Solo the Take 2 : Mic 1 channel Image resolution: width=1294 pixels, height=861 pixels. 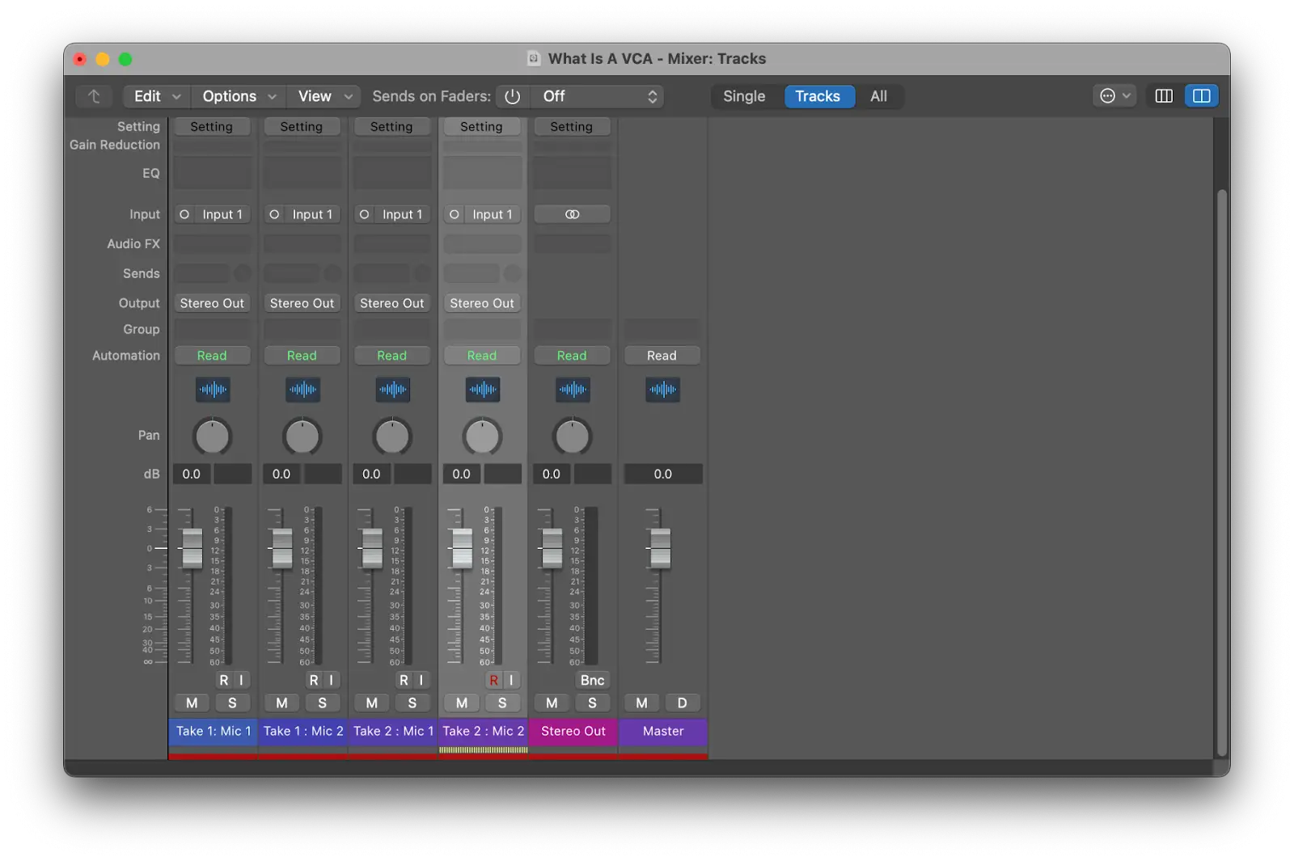[x=412, y=703]
